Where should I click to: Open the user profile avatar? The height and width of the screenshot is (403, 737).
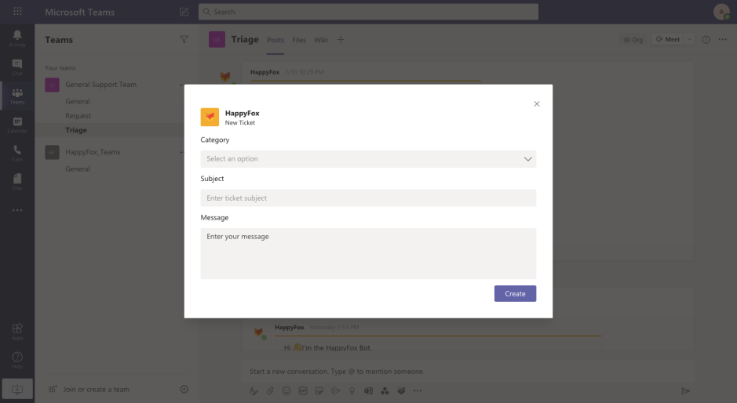tap(721, 12)
